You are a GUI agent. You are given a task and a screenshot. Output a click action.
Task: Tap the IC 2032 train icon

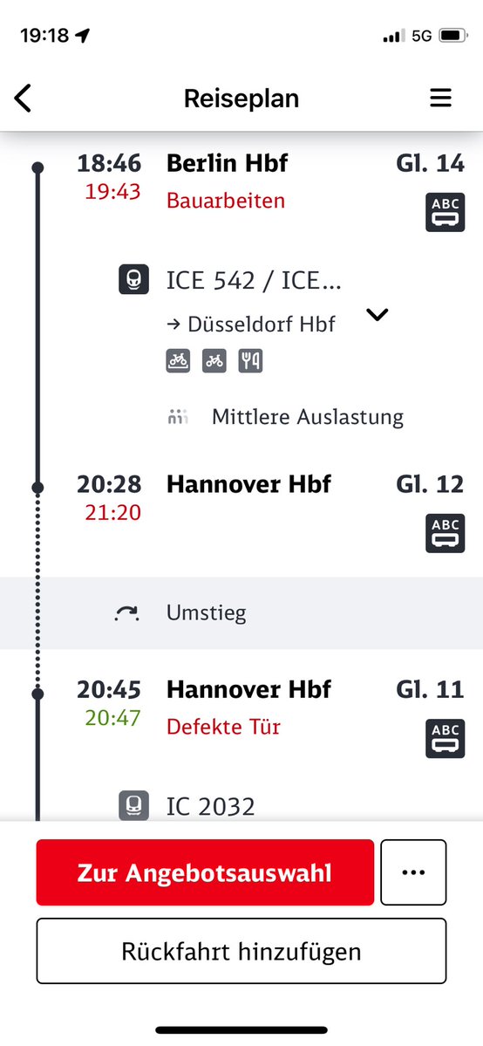133,805
